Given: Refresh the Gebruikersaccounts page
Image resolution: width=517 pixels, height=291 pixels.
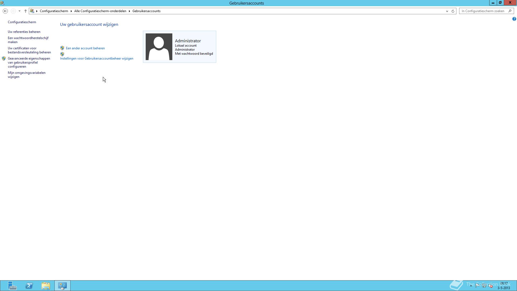Looking at the screenshot, I should point(453,11).
